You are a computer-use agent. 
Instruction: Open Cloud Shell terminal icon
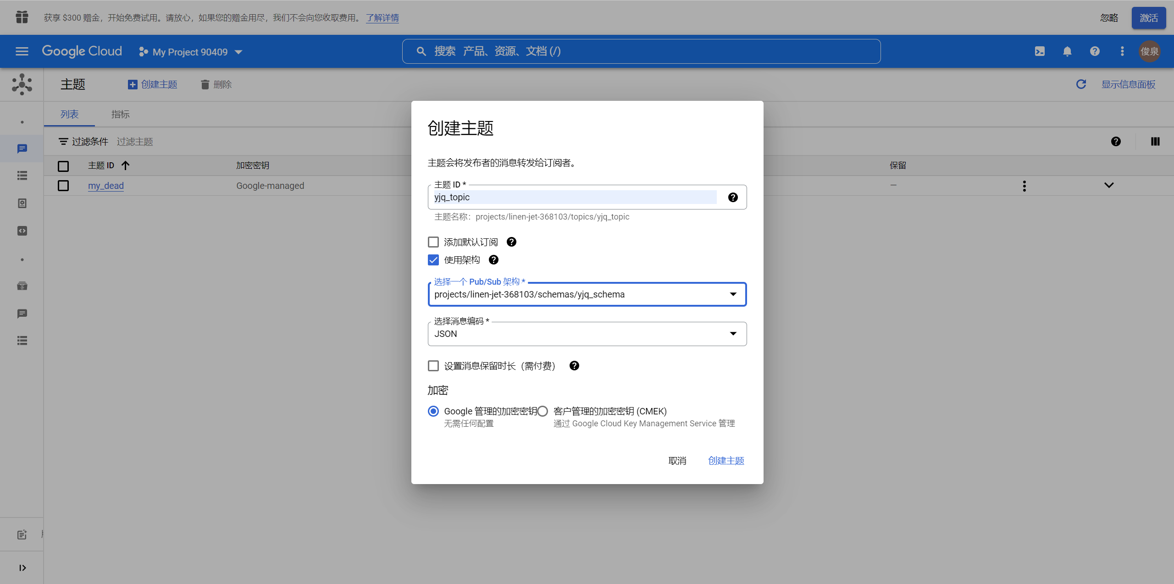1040,51
